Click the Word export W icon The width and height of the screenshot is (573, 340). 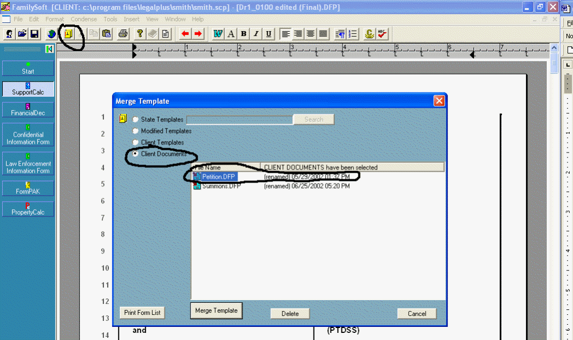coord(217,33)
